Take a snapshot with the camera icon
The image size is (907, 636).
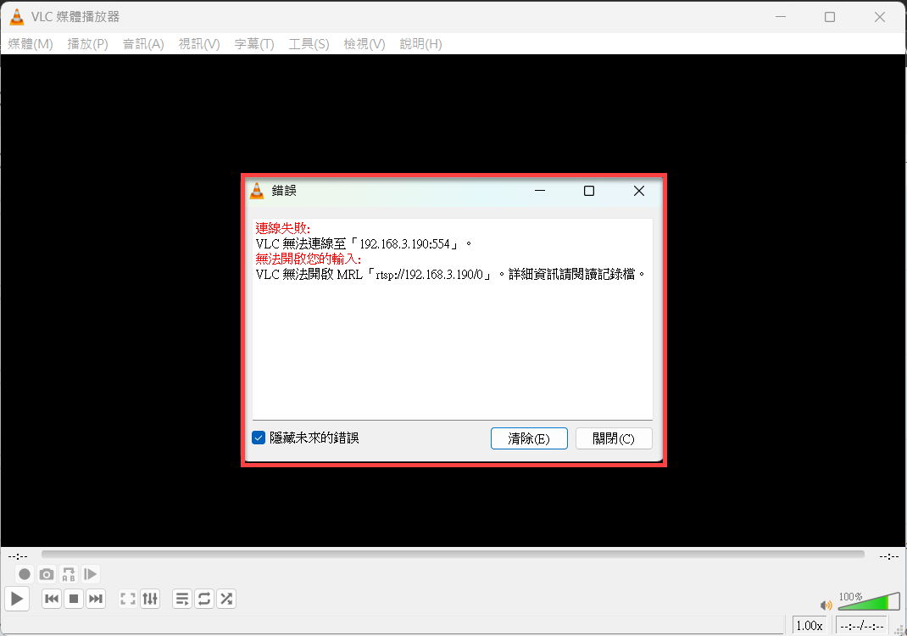pyautogui.click(x=47, y=574)
